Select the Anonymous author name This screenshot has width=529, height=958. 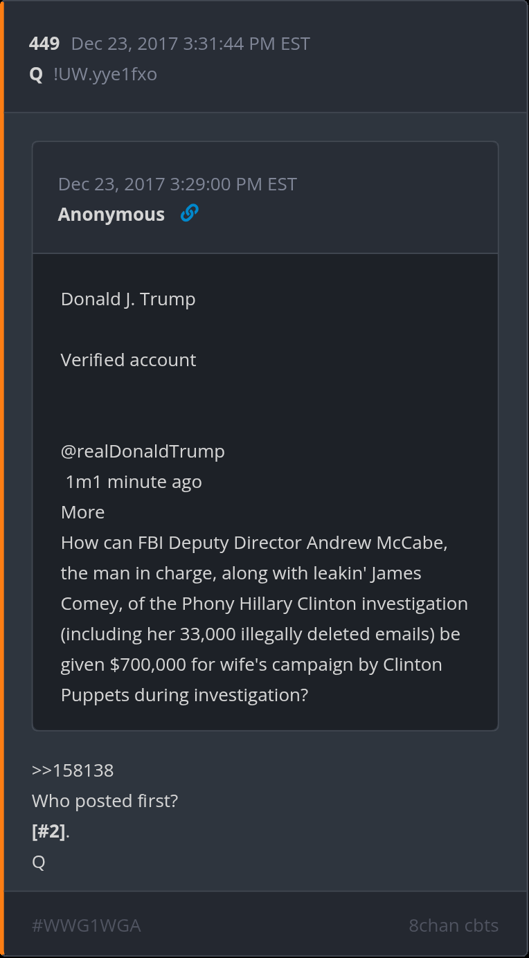click(x=111, y=215)
